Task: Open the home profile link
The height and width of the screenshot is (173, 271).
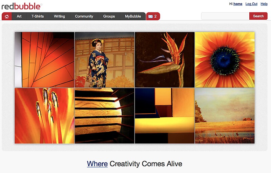Action: pyautogui.click(x=238, y=4)
